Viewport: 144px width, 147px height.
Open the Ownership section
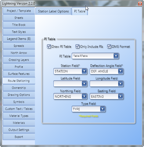(19, 88)
